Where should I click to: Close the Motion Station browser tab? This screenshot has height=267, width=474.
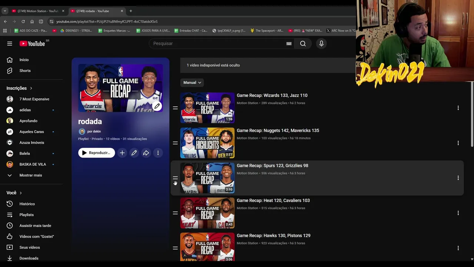coord(63,11)
